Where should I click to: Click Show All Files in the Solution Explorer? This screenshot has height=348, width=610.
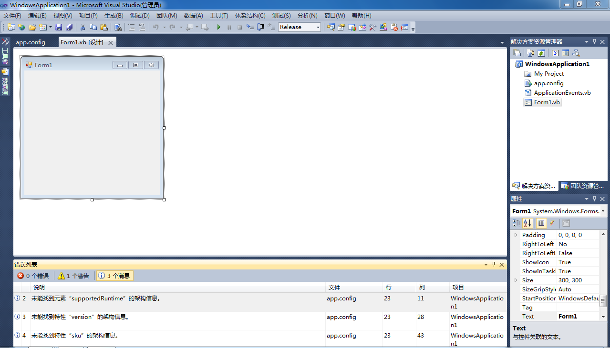[530, 53]
